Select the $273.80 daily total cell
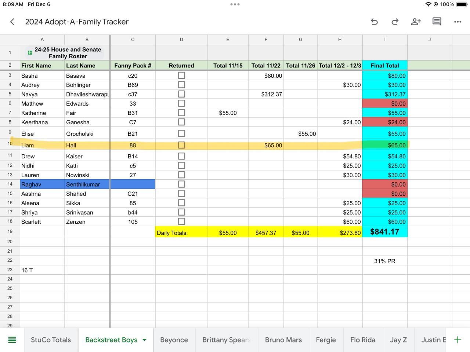 (340, 232)
